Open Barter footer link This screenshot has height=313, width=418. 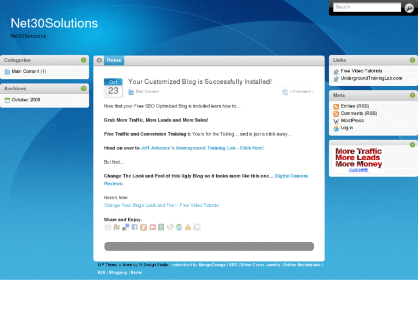pyautogui.click(x=136, y=272)
